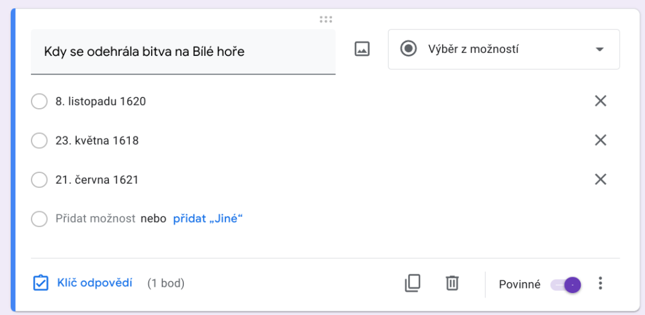Click the clipboard checkmark answer key icon

click(40, 284)
